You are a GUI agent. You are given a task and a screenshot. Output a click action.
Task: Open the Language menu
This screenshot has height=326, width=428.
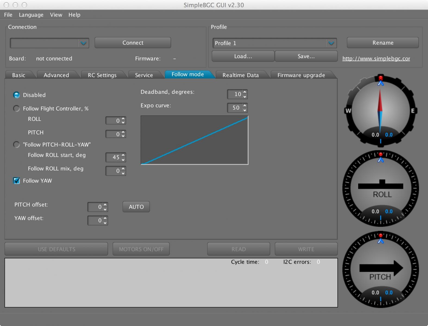(31, 15)
